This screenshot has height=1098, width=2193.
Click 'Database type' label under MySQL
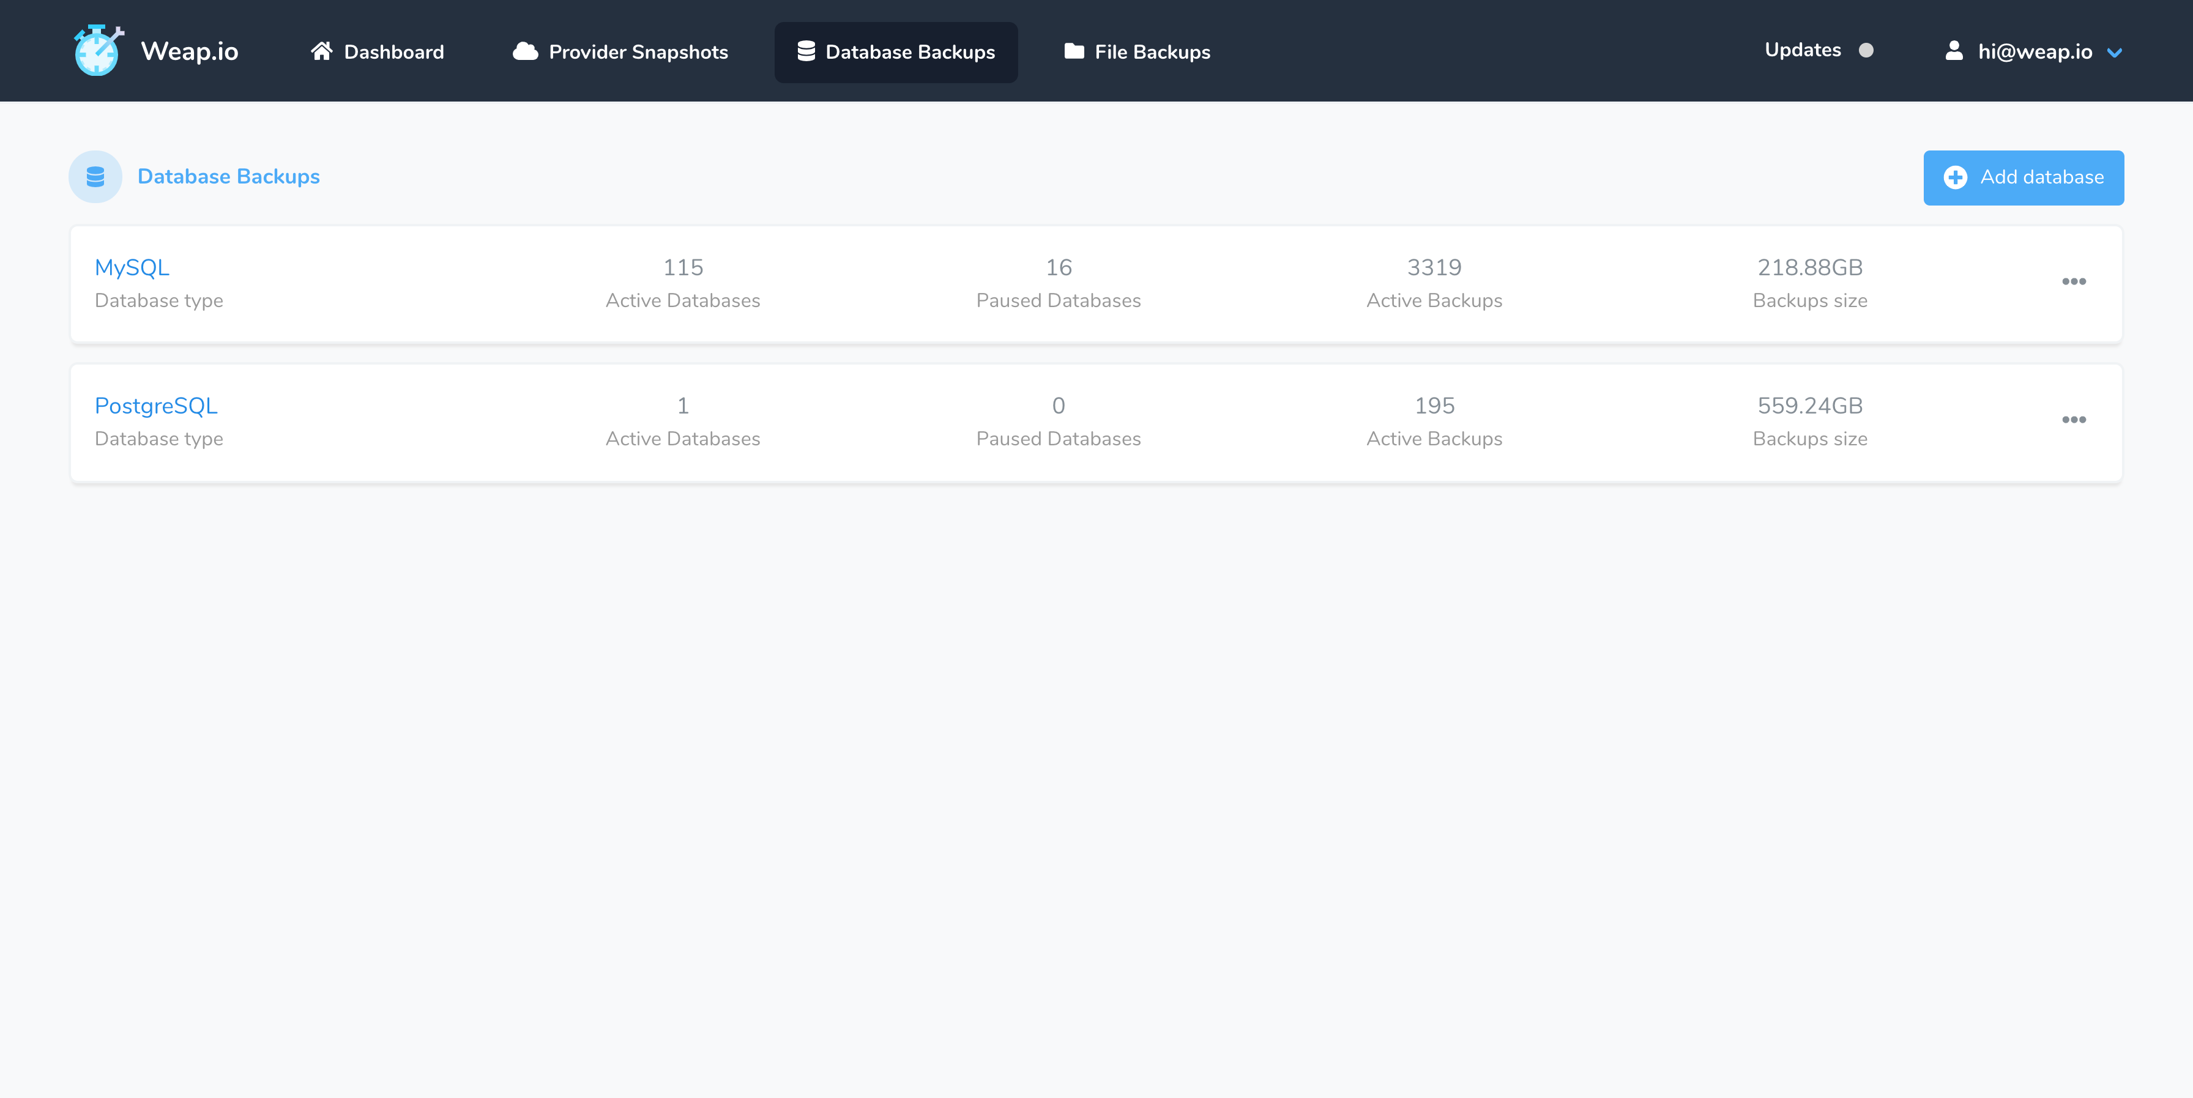[158, 300]
